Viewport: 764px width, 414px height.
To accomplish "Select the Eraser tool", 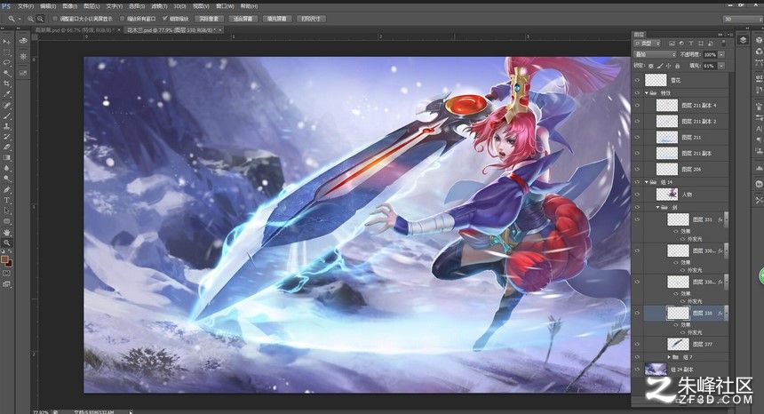I will pyautogui.click(x=7, y=147).
